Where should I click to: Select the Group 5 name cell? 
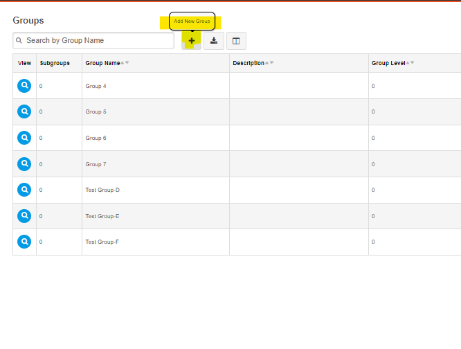(96, 111)
